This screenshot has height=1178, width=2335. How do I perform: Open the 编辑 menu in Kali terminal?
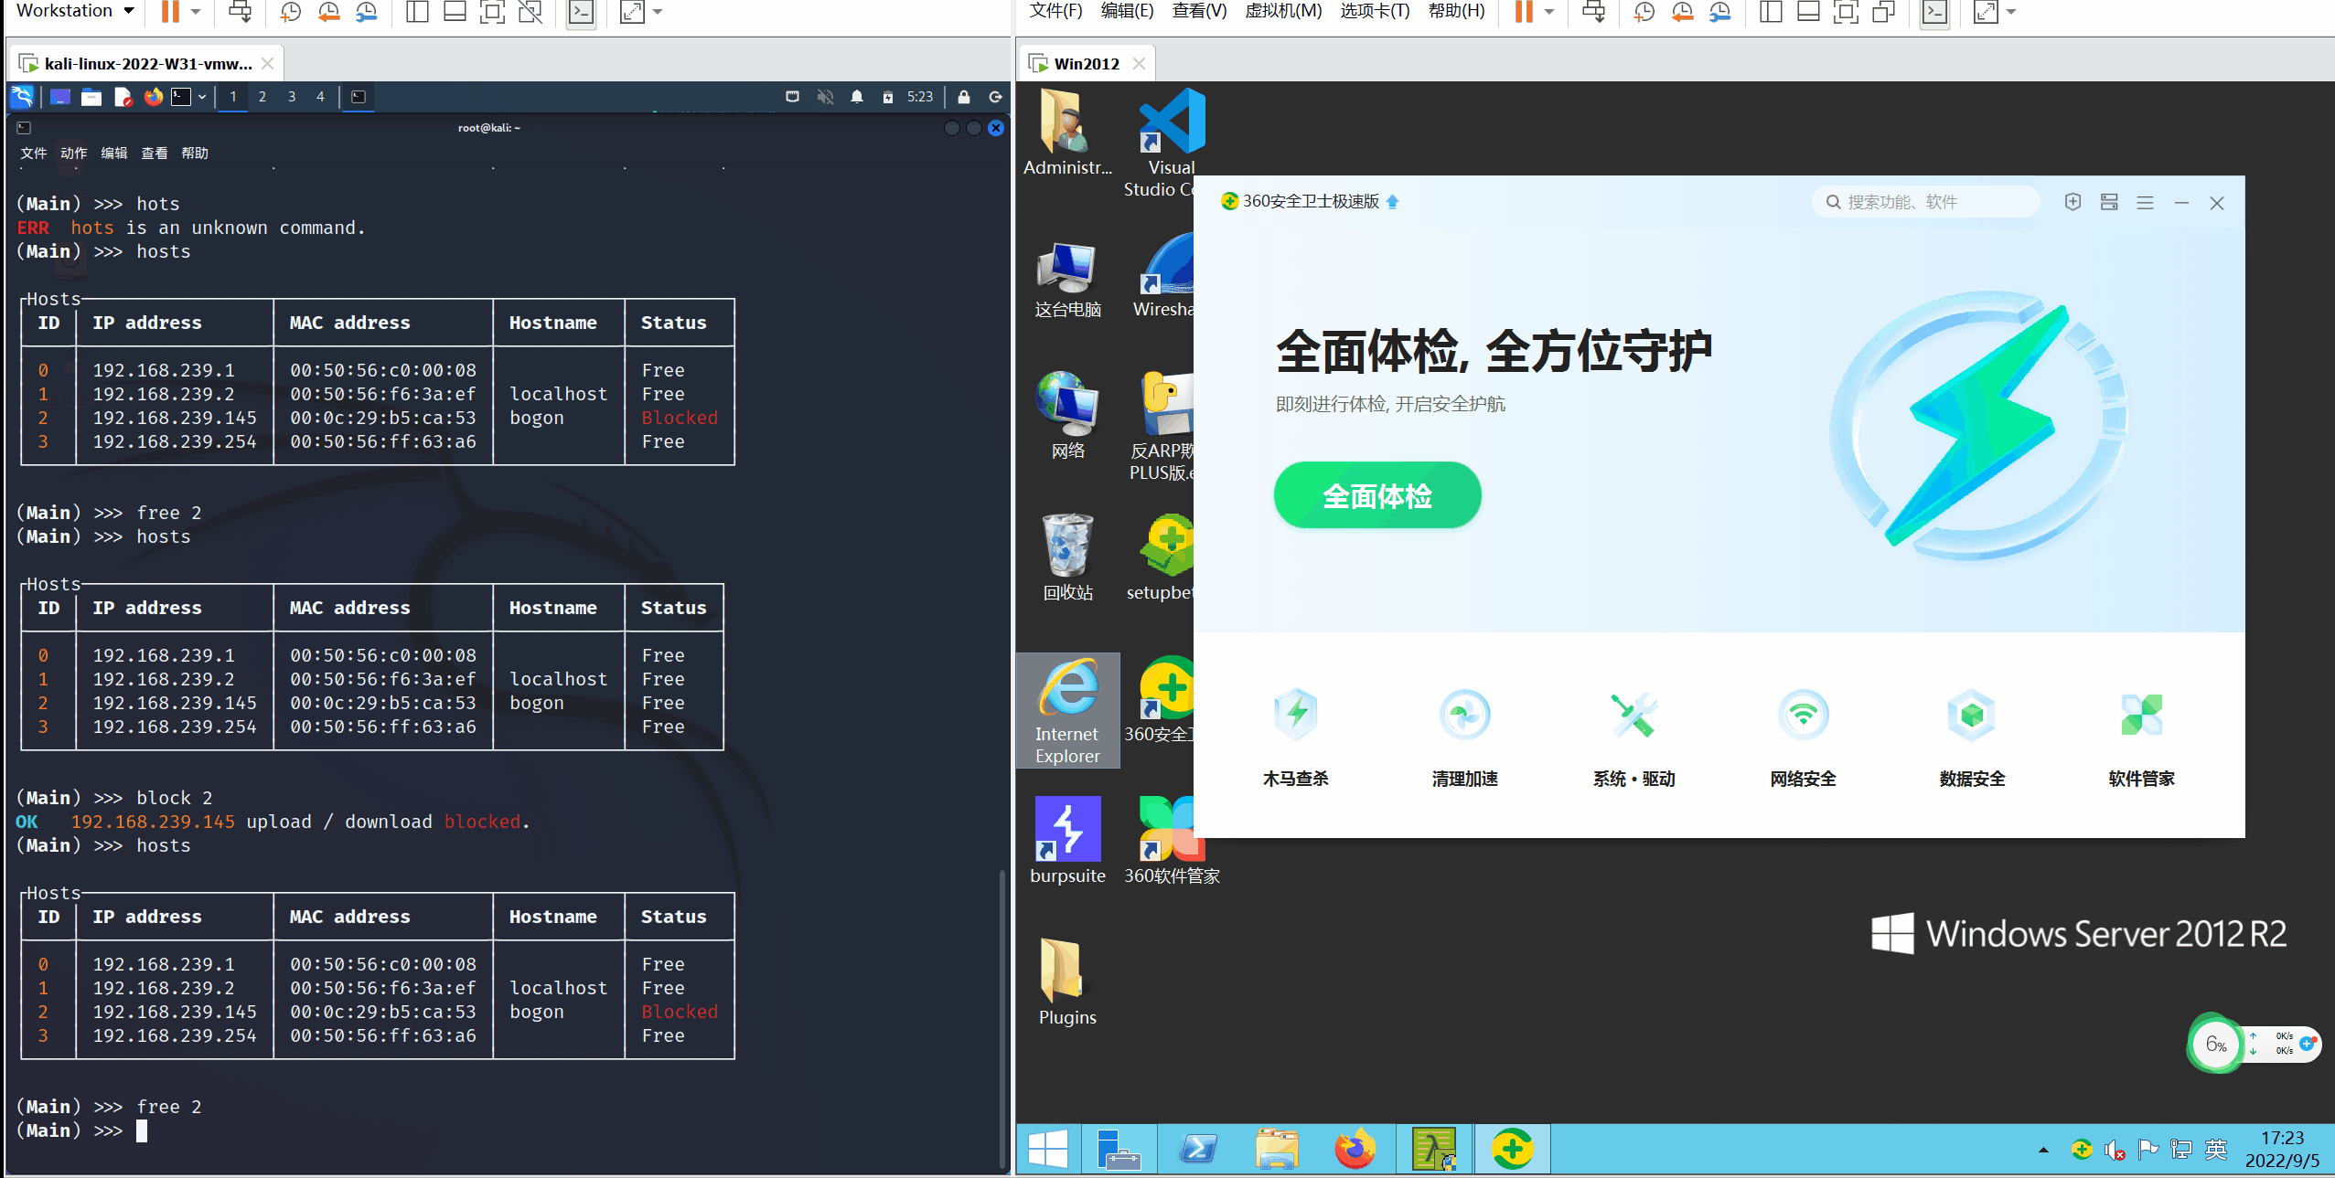[x=113, y=154]
